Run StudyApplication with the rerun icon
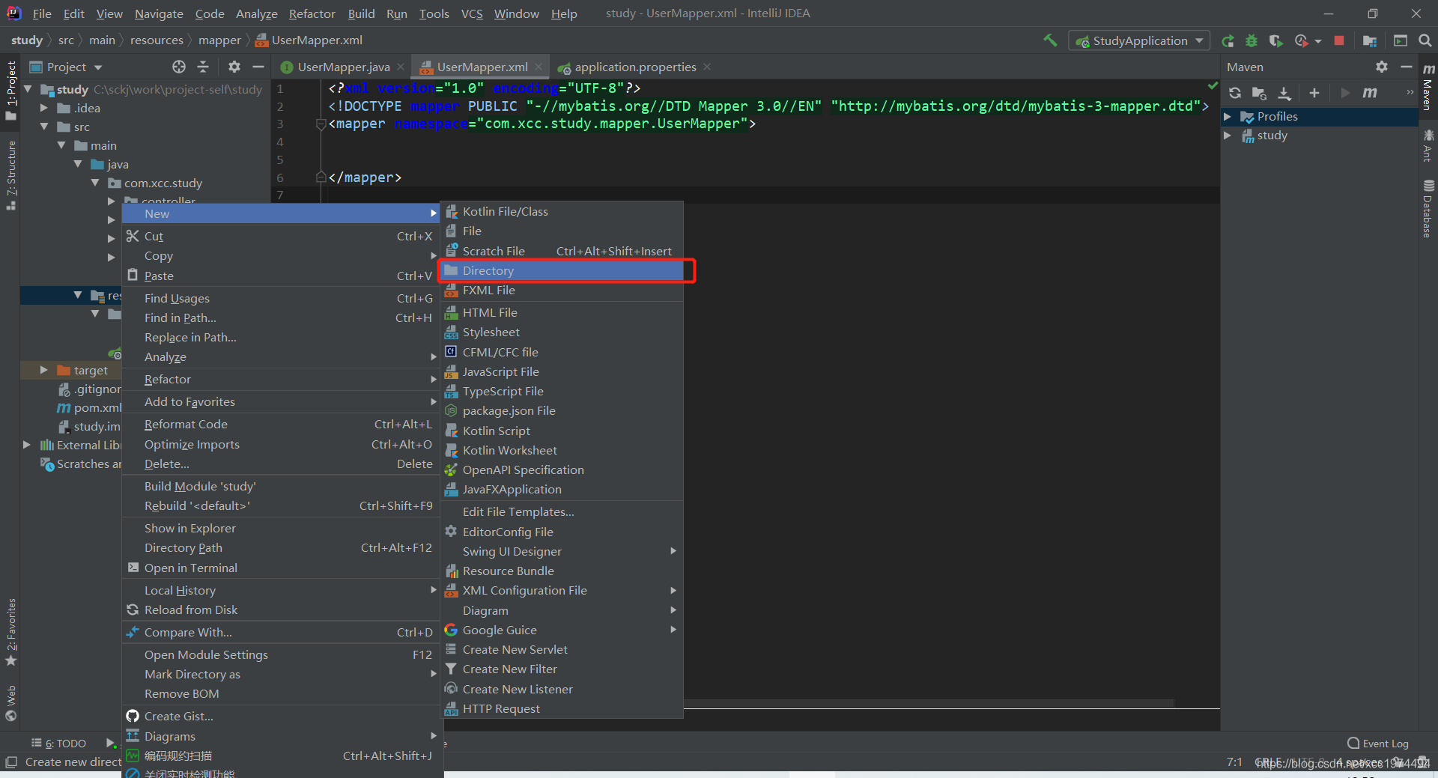Image resolution: width=1438 pixels, height=778 pixels. tap(1228, 40)
